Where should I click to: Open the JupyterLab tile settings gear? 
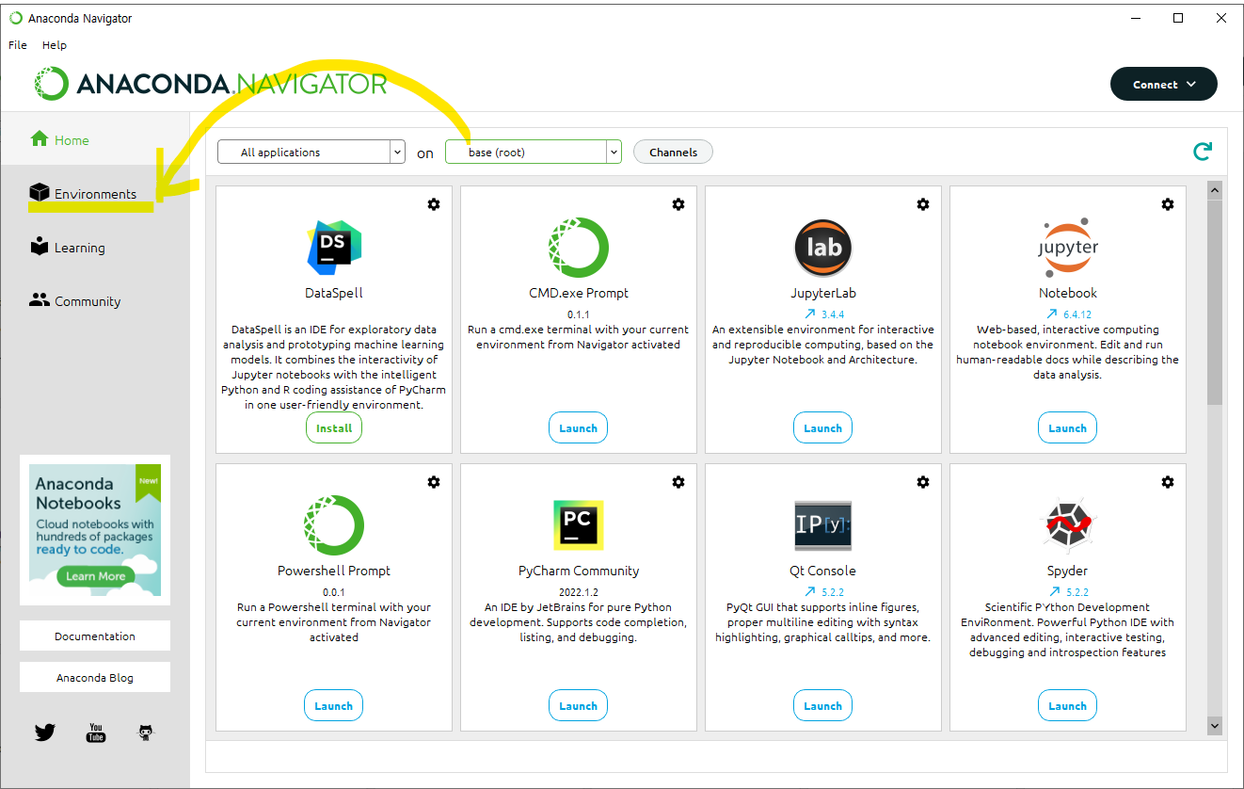coord(923,204)
